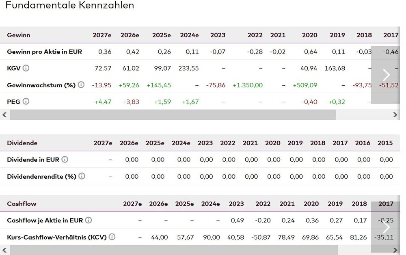This screenshot has width=406, height=255.
Task: Show info for Dividende in EUR
Action: (x=65, y=160)
